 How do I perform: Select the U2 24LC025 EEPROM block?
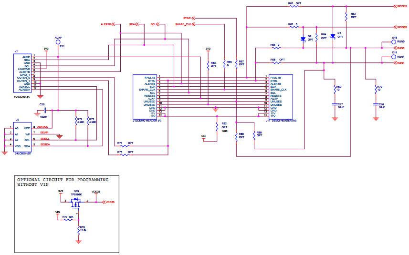click(x=20, y=138)
